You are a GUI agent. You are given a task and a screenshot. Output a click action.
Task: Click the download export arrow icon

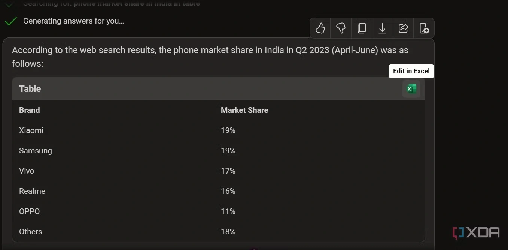click(x=382, y=28)
